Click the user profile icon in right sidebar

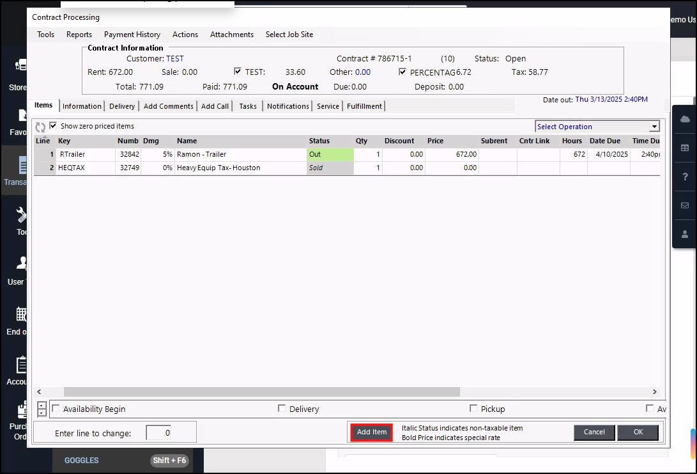pos(685,234)
